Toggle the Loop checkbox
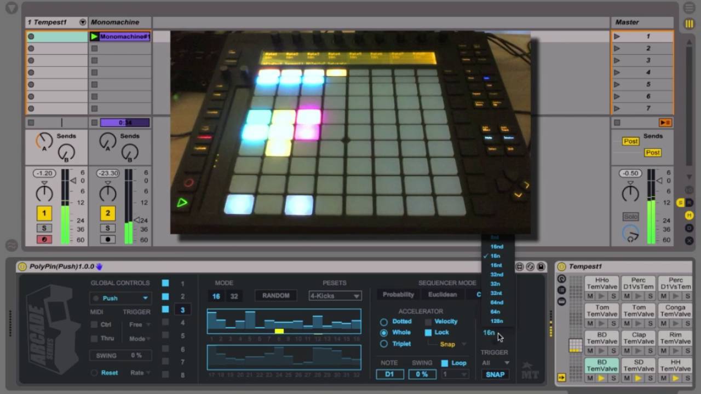Viewport: 701px width, 394px height. [445, 363]
